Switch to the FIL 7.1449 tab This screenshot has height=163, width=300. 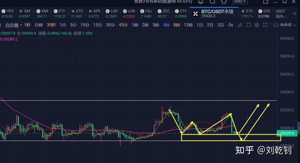[x=146, y=14]
